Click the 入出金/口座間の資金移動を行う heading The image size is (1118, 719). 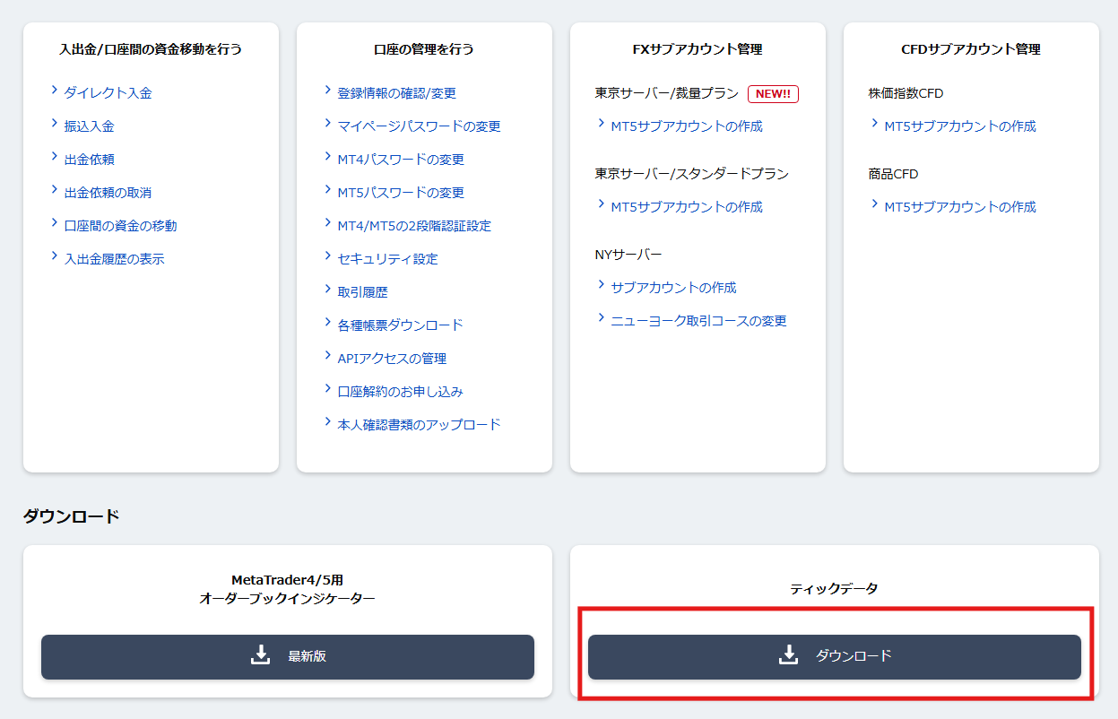[x=151, y=49]
